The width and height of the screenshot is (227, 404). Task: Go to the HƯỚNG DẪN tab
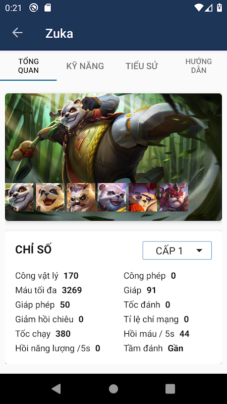pos(198,66)
